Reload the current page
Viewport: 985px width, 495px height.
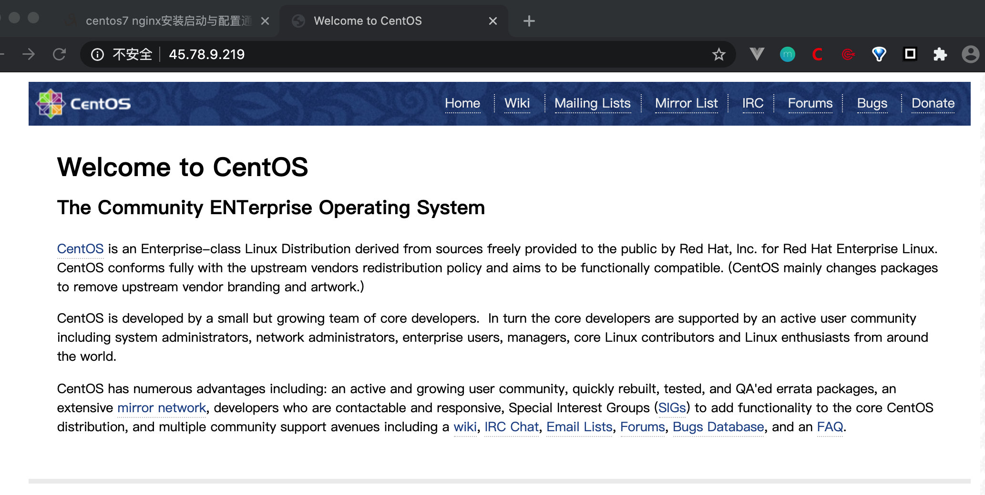[59, 54]
